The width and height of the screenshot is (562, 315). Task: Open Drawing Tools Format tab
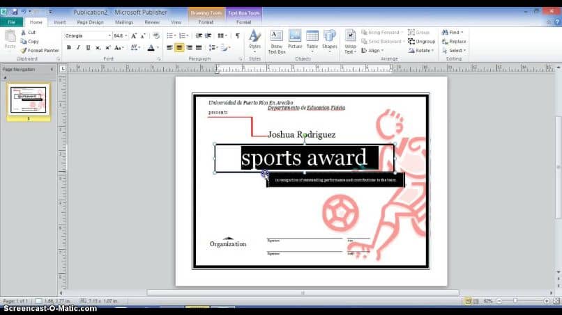[206, 22]
